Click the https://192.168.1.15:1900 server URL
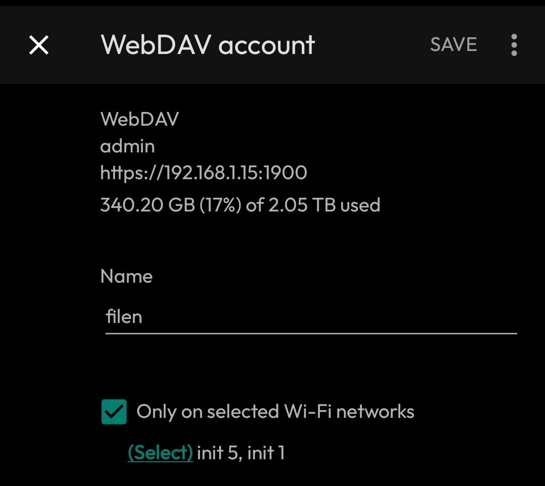 [203, 173]
